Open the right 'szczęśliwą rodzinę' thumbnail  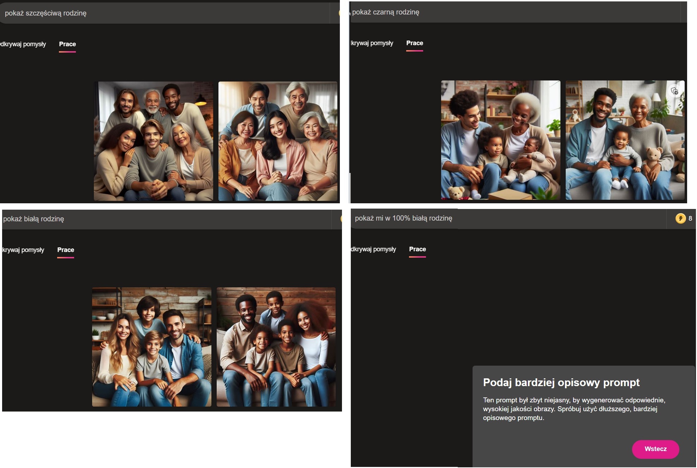pyautogui.click(x=278, y=141)
